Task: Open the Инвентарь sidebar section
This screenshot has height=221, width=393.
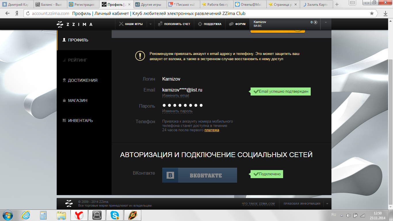Action: click(x=84, y=121)
